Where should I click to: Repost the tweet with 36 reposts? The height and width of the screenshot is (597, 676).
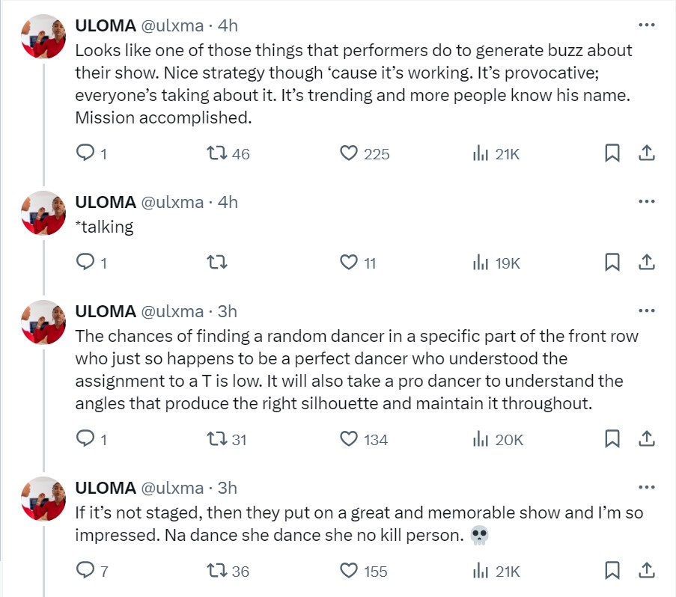216,571
